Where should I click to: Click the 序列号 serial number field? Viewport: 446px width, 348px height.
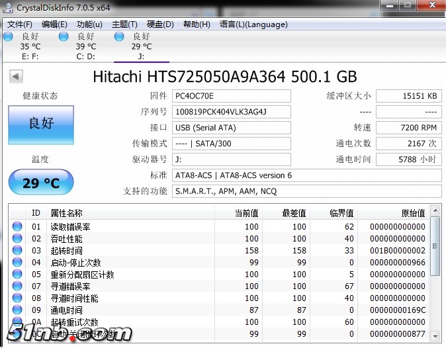231,112
